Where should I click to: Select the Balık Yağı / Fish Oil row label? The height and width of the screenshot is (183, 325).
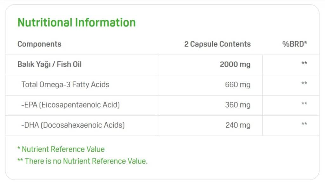(x=50, y=64)
